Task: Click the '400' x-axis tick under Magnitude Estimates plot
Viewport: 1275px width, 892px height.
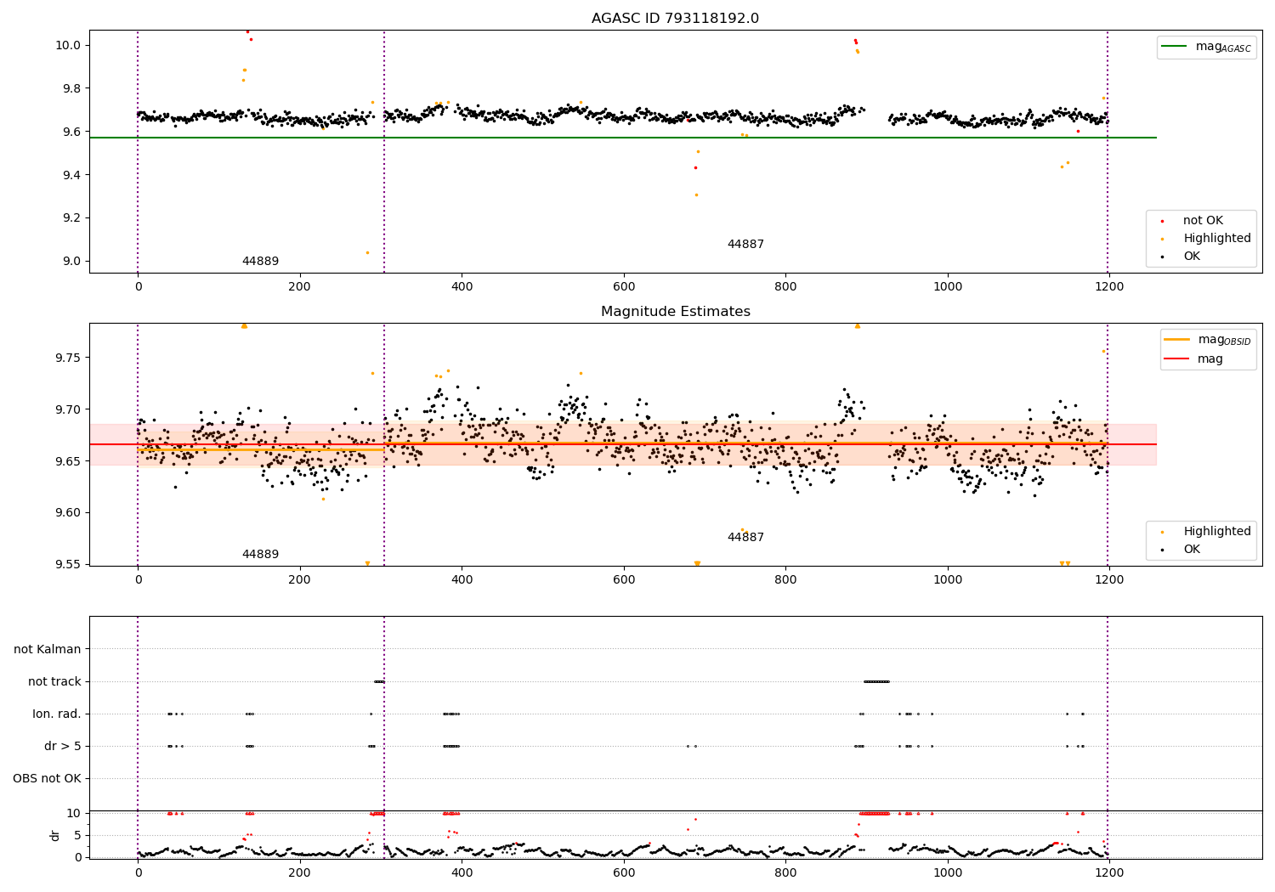Action: click(462, 580)
